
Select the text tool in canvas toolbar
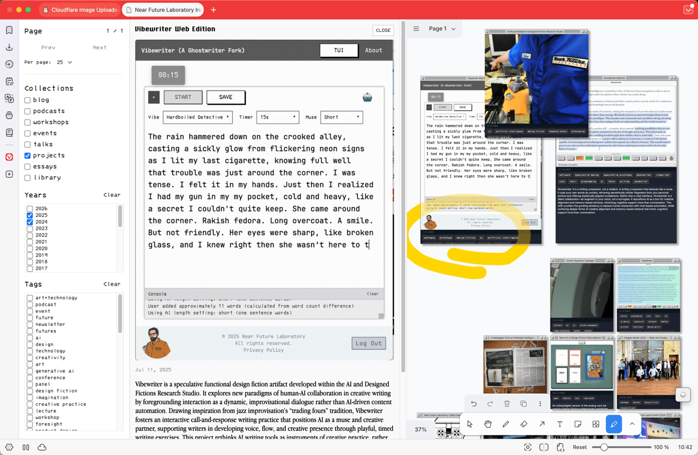[559, 424]
